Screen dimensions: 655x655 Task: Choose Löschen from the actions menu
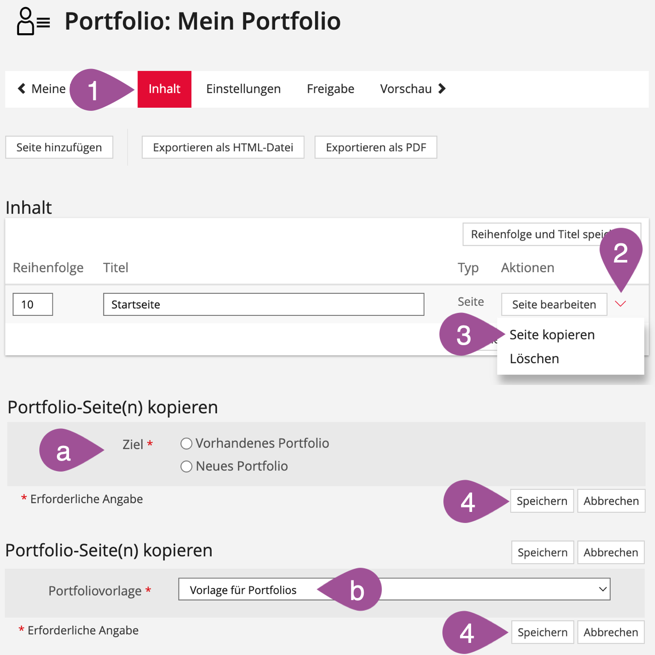click(534, 359)
